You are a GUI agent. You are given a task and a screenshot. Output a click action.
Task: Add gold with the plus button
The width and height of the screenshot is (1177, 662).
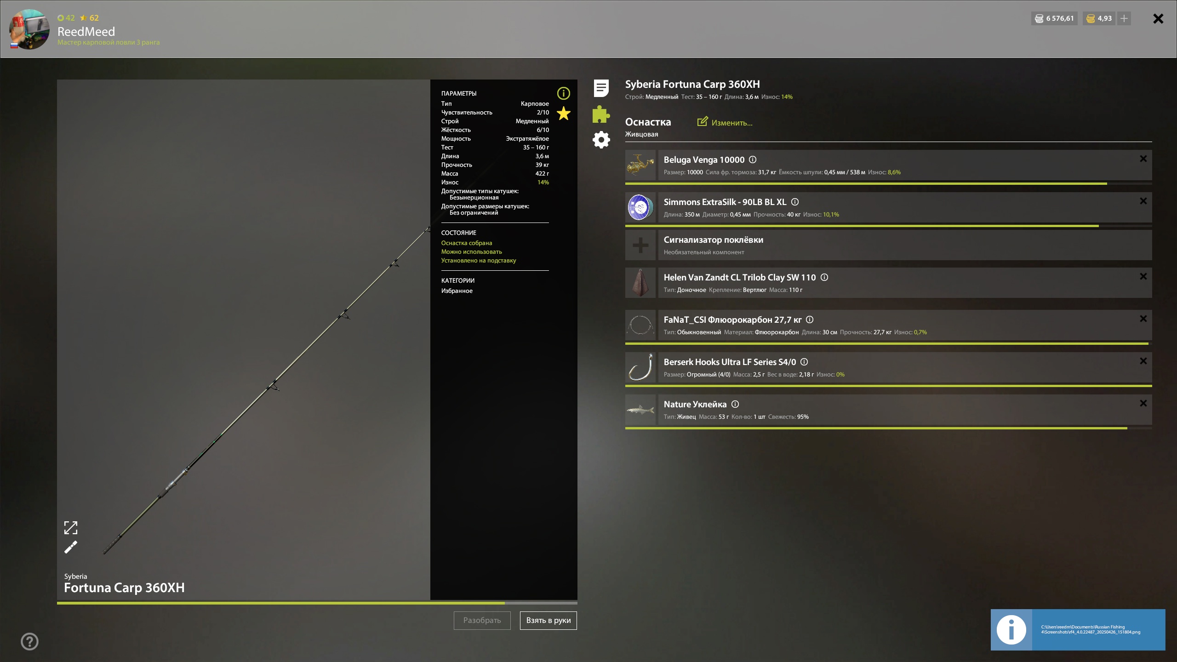tap(1124, 18)
